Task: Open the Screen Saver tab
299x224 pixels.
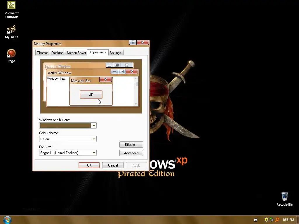Action: tap(76, 53)
